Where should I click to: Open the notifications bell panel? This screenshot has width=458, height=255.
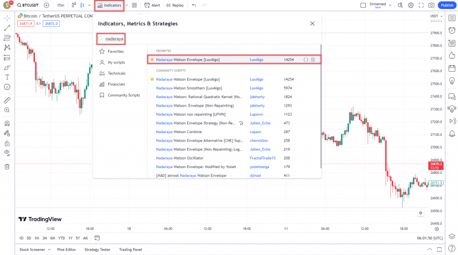(452, 134)
